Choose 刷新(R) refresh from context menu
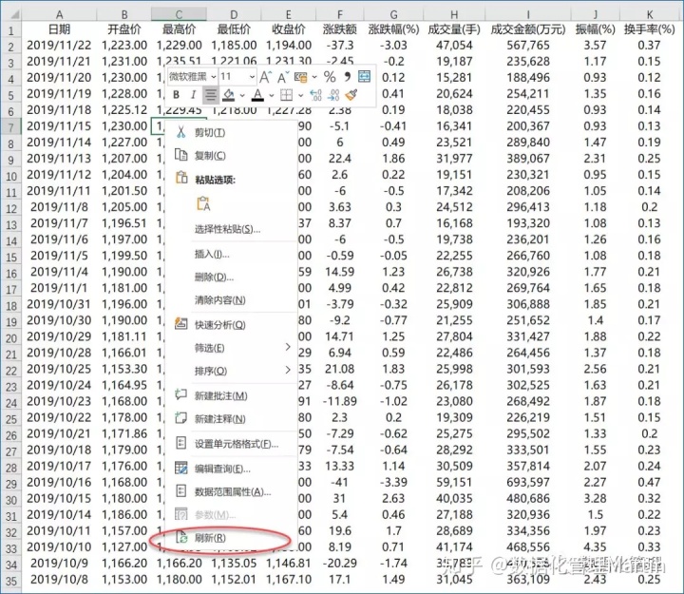This screenshot has width=684, height=594. point(231,538)
